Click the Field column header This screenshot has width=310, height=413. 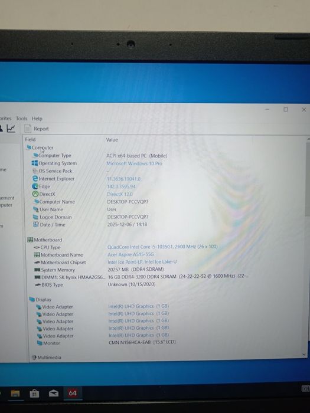point(30,139)
